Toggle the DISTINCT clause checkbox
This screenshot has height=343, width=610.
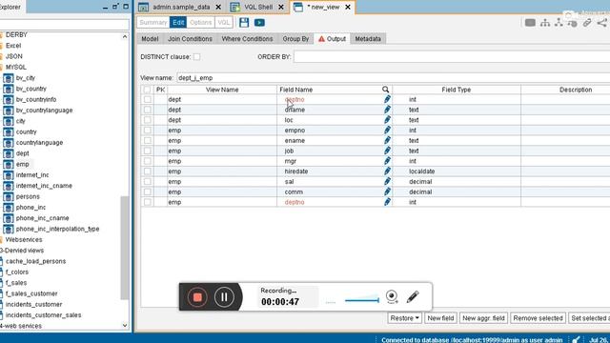pos(197,57)
